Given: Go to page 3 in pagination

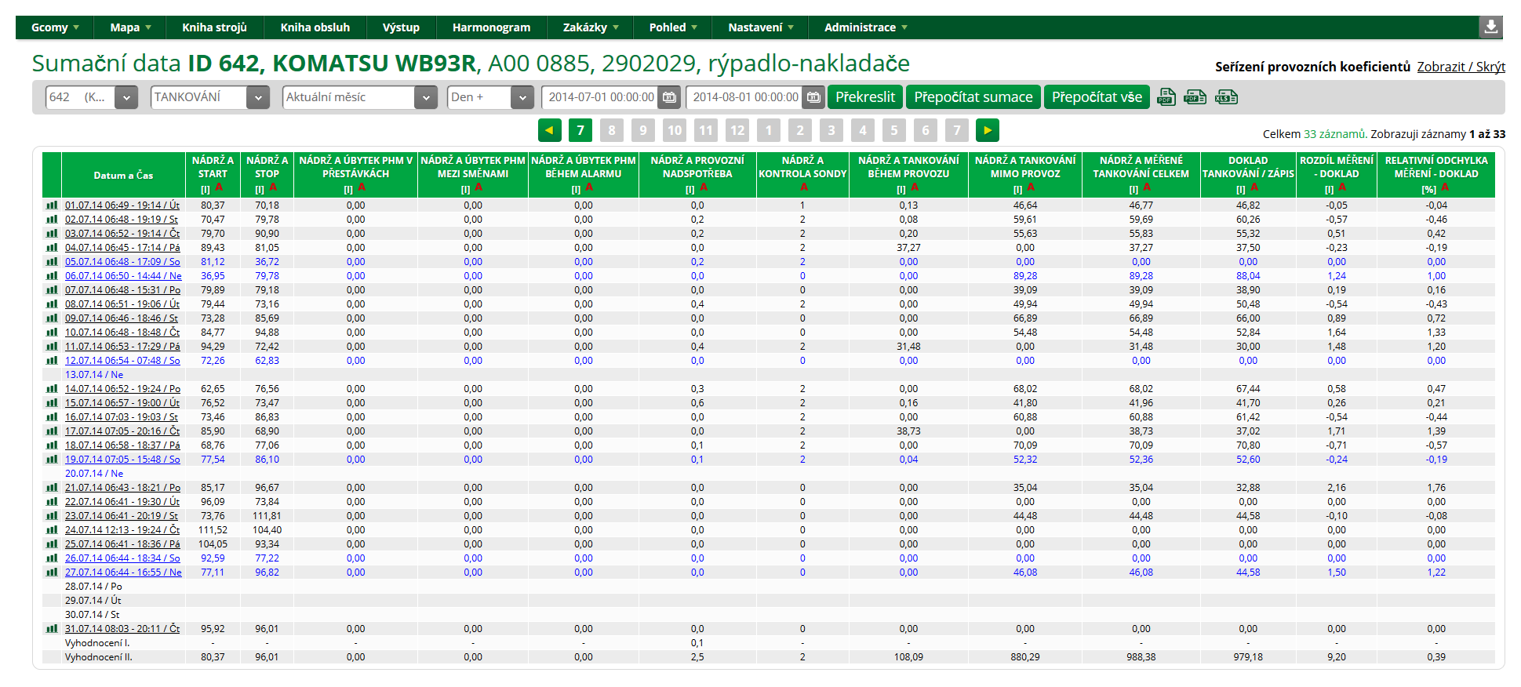Looking at the screenshot, I should pyautogui.click(x=831, y=130).
